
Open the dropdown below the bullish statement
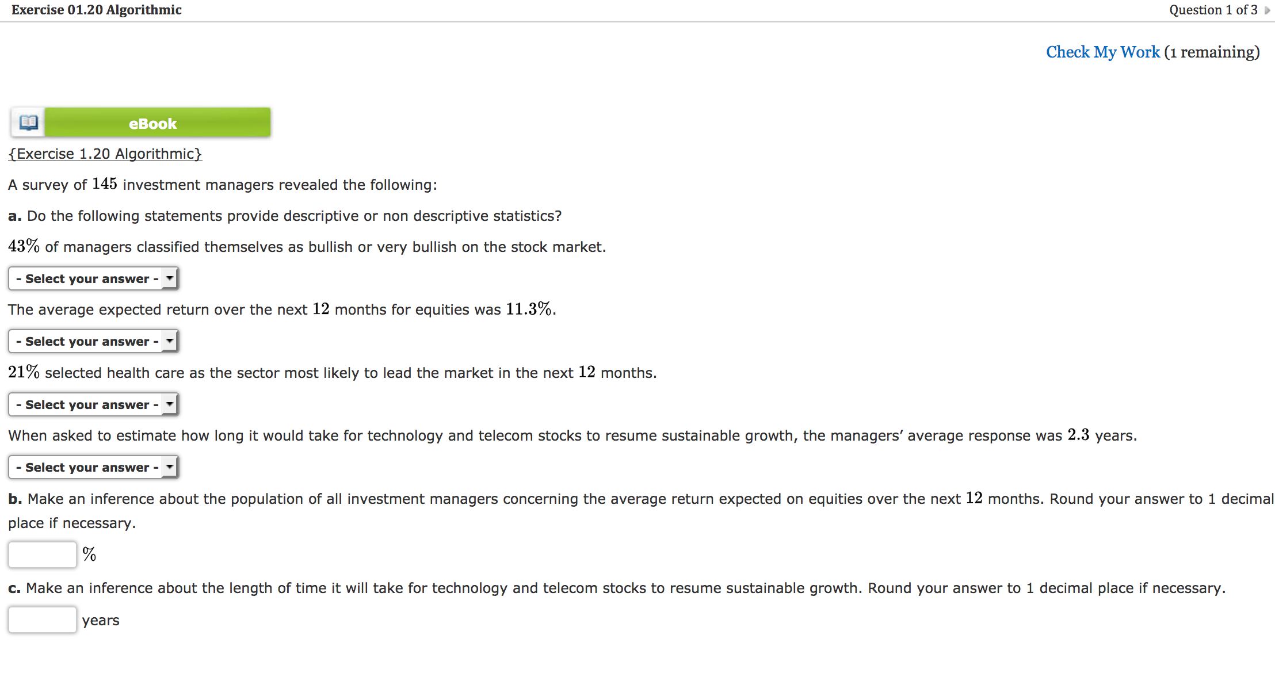tap(92, 278)
